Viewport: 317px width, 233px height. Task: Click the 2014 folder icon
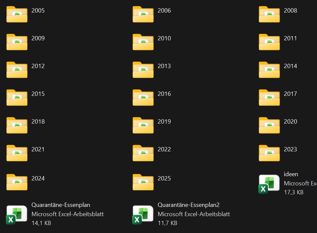click(x=269, y=70)
